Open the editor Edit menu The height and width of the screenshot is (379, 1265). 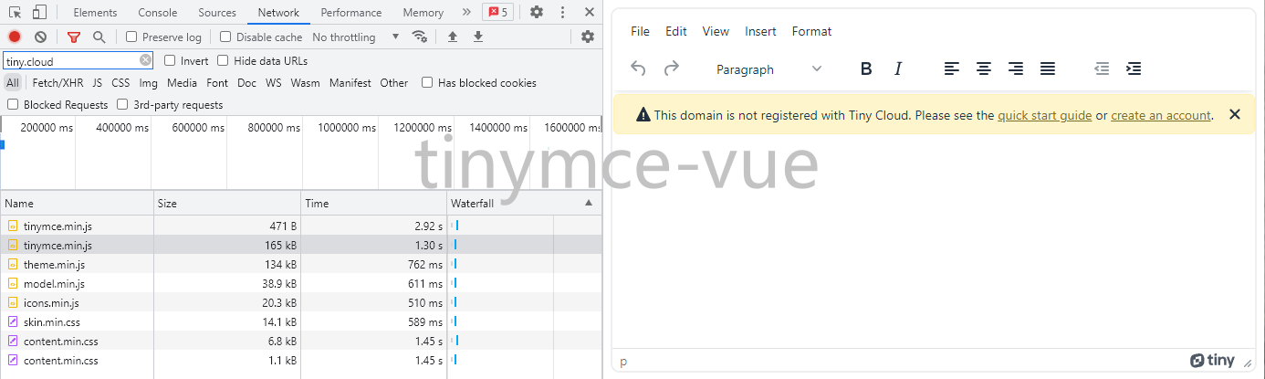(x=676, y=31)
